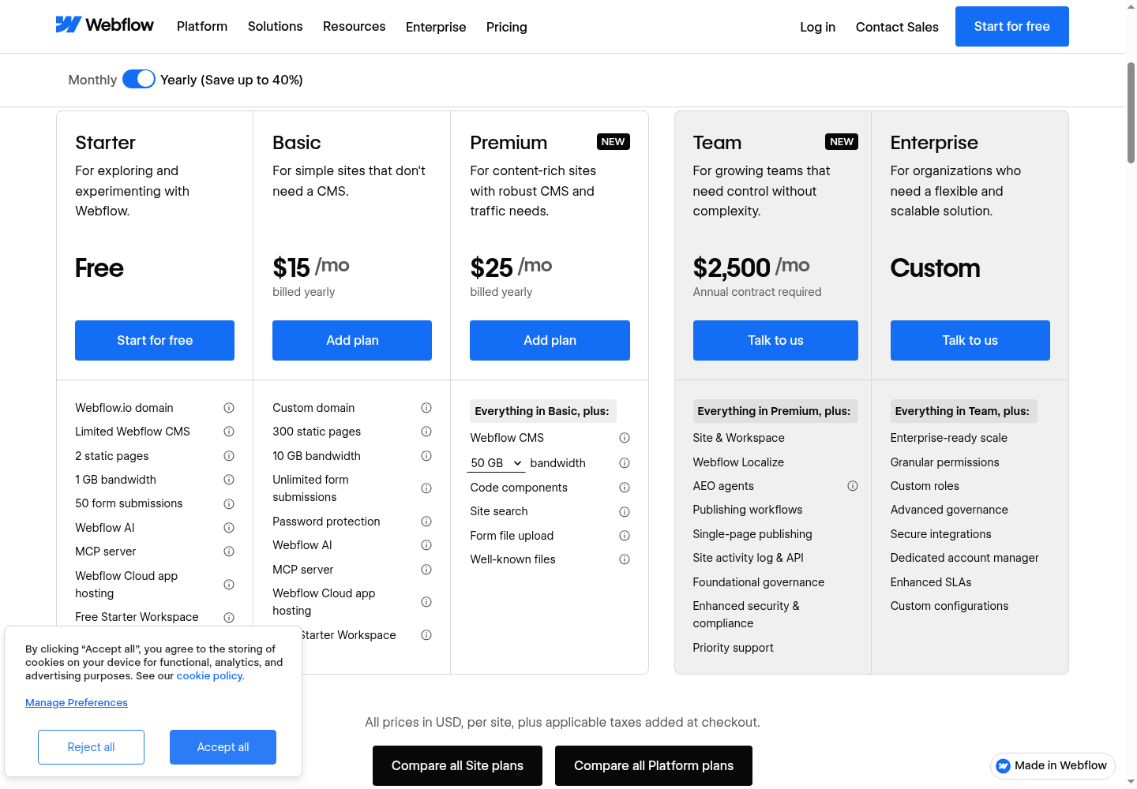
Task: Click Priority support text
Action: (733, 648)
